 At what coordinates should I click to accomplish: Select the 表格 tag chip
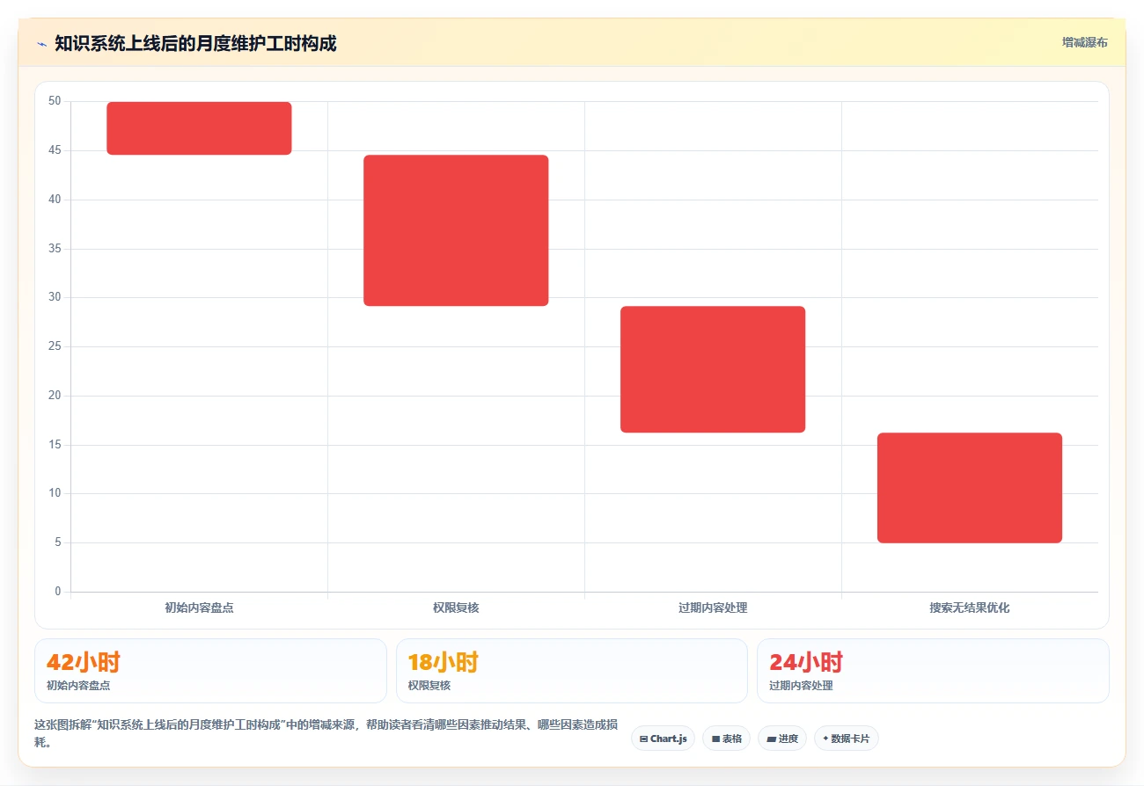click(x=726, y=739)
